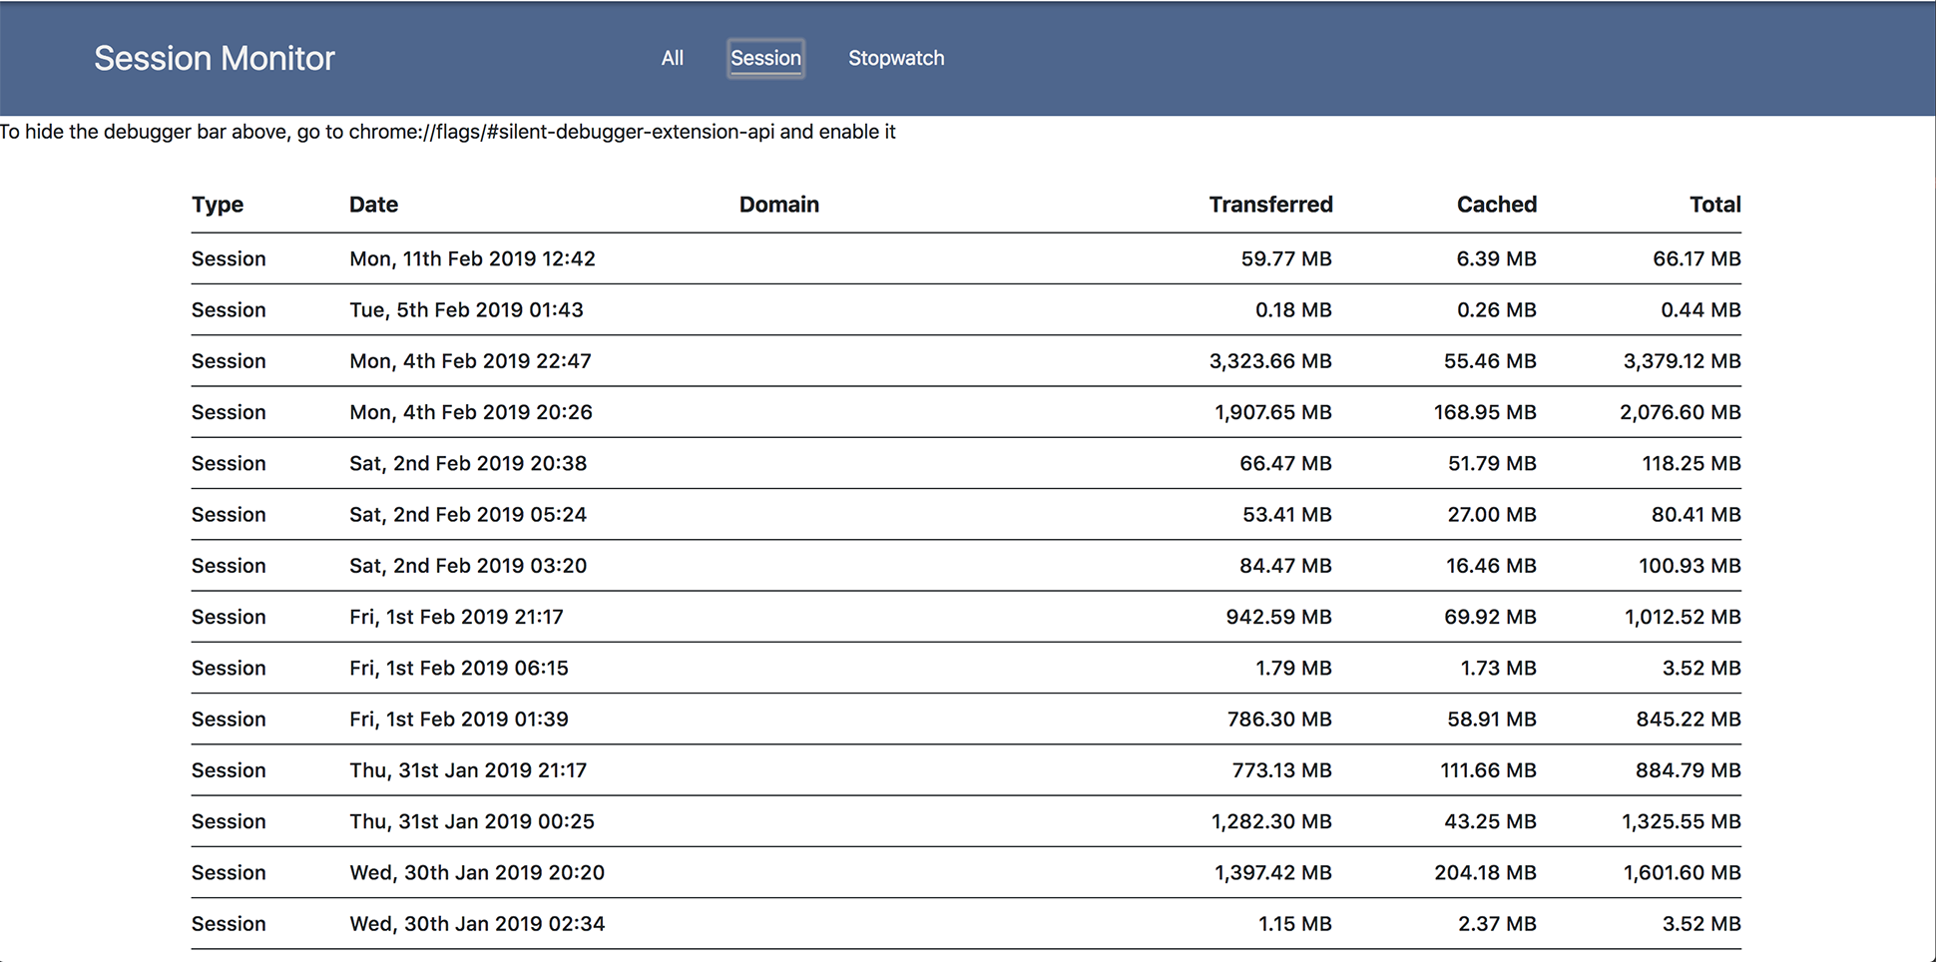Viewport: 1936px width, 962px height.
Task: Select the Session tab
Action: [765, 58]
